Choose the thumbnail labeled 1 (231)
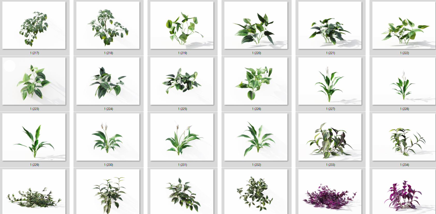Viewport: 436px width, 214px height. click(182, 137)
